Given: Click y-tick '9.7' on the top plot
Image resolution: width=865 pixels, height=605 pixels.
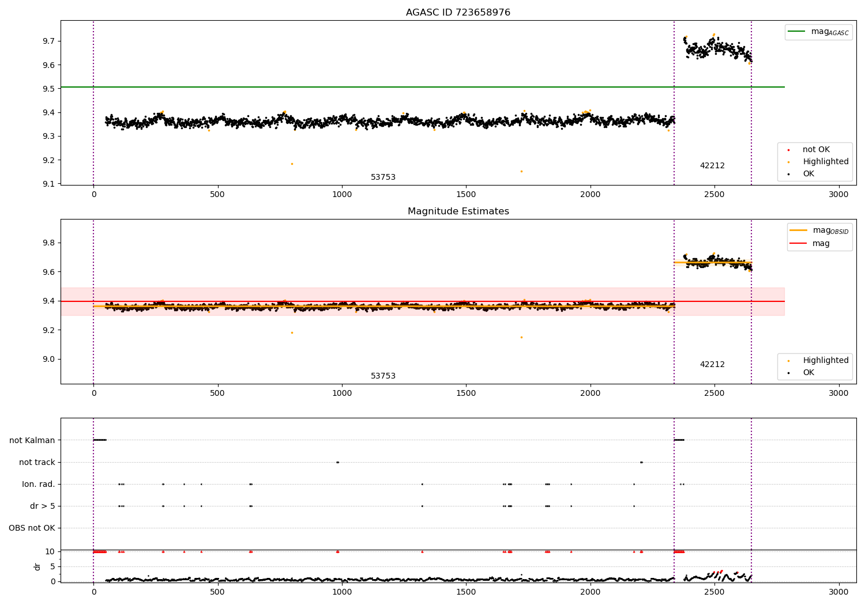Looking at the screenshot, I should (x=48, y=41).
